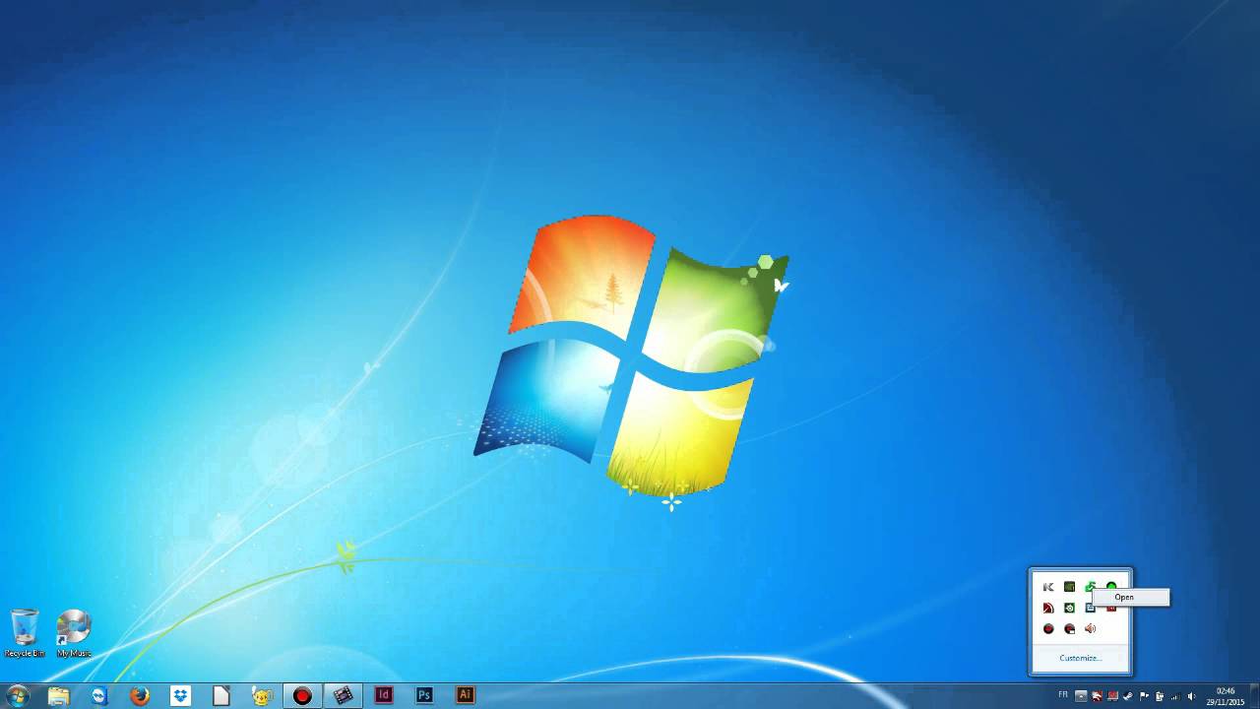Viewport: 1260px width, 709px height.
Task: Open the Recycle Bin desktop icon
Action: (x=25, y=633)
